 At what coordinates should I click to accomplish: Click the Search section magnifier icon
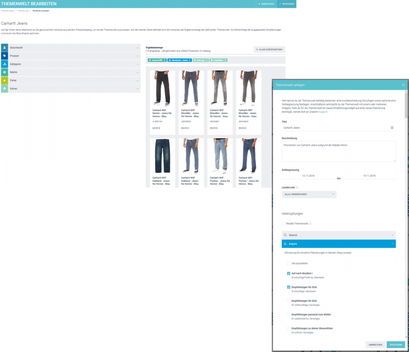coord(285,235)
